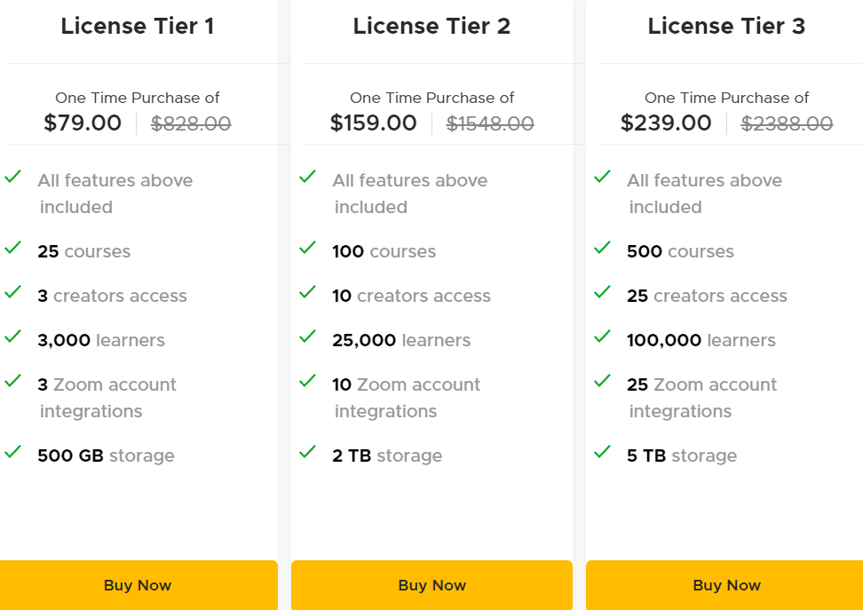Screen dimensions: 863x610
Task: Select the License Tier 3 heading
Action: point(726,26)
